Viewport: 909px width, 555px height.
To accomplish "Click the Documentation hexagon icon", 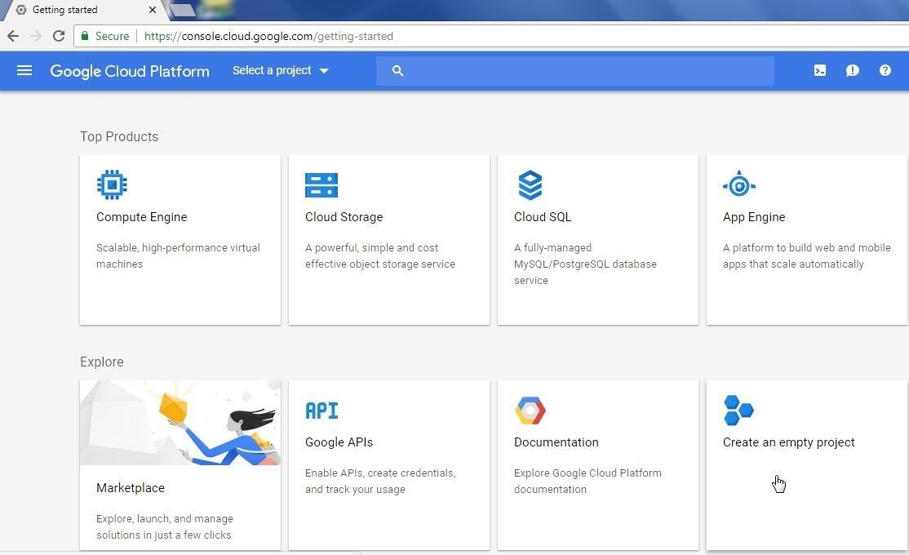I will 530,411.
